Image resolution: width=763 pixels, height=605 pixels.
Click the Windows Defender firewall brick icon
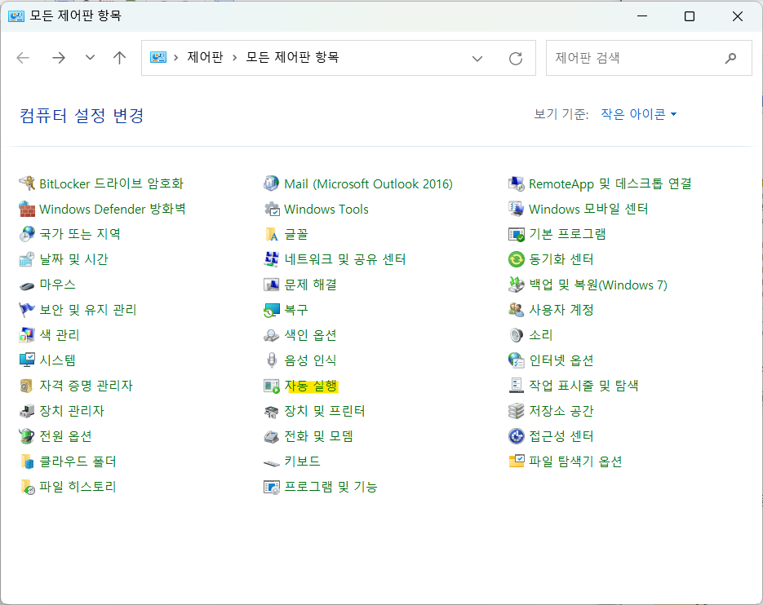27,209
